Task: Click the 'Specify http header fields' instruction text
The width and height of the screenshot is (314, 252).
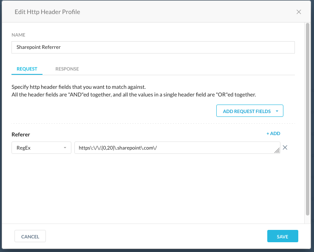Action: 79,87
